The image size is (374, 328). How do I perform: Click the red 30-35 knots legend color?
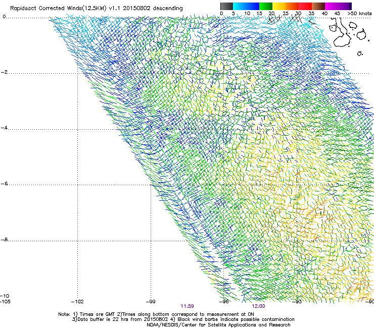(305, 6)
